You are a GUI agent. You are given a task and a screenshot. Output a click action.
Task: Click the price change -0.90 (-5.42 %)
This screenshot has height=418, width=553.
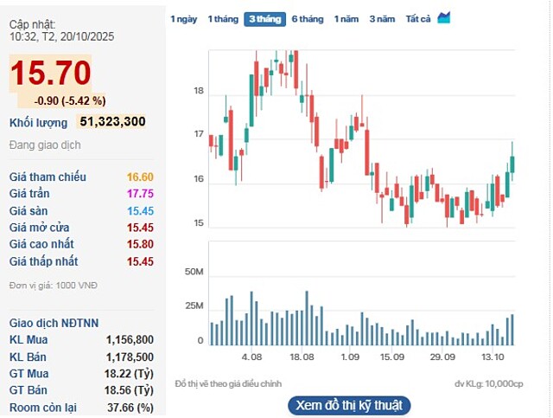[x=71, y=100]
